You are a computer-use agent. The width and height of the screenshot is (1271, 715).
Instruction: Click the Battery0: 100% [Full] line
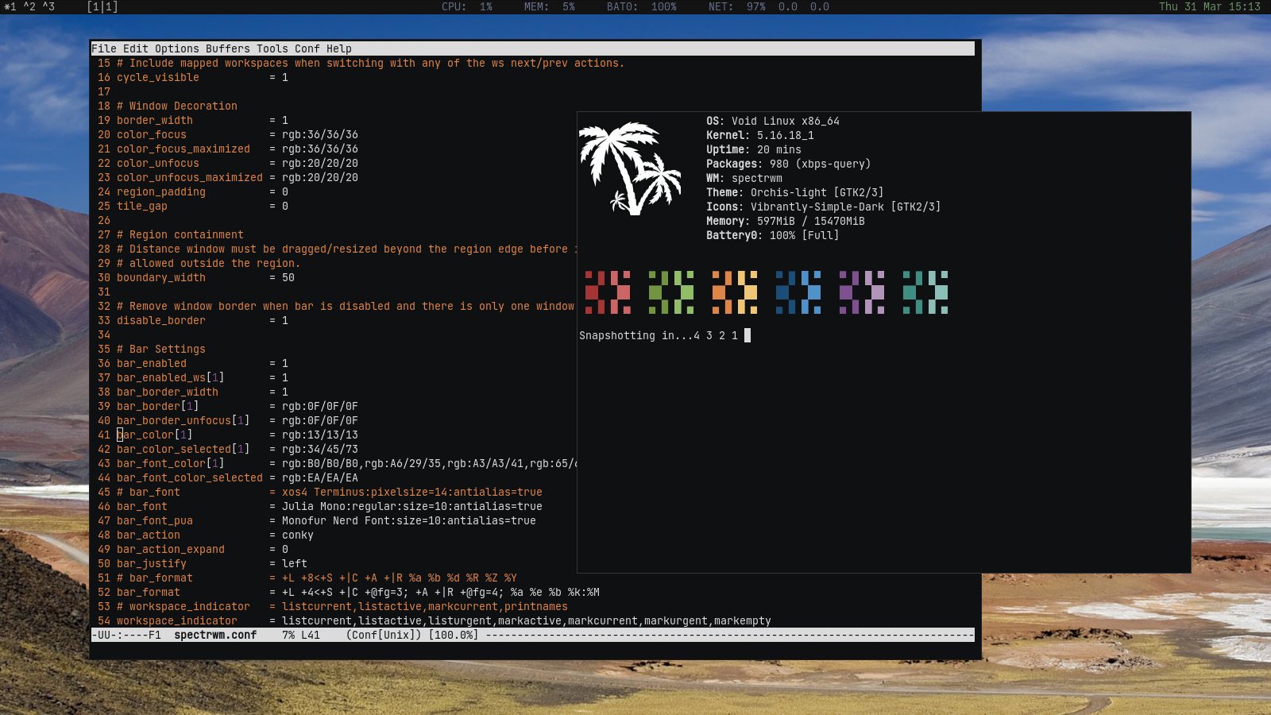[x=773, y=235]
